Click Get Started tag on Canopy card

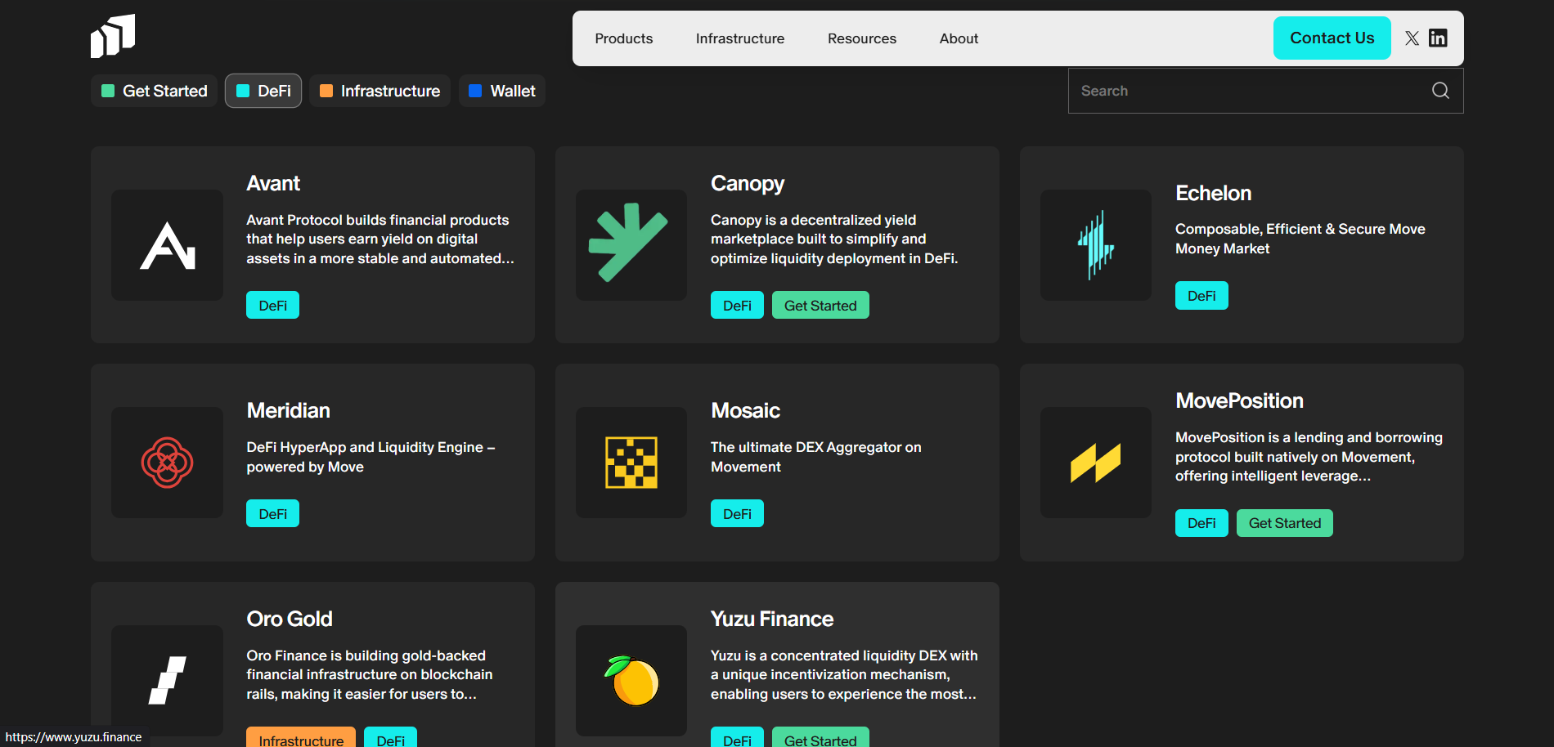point(820,305)
